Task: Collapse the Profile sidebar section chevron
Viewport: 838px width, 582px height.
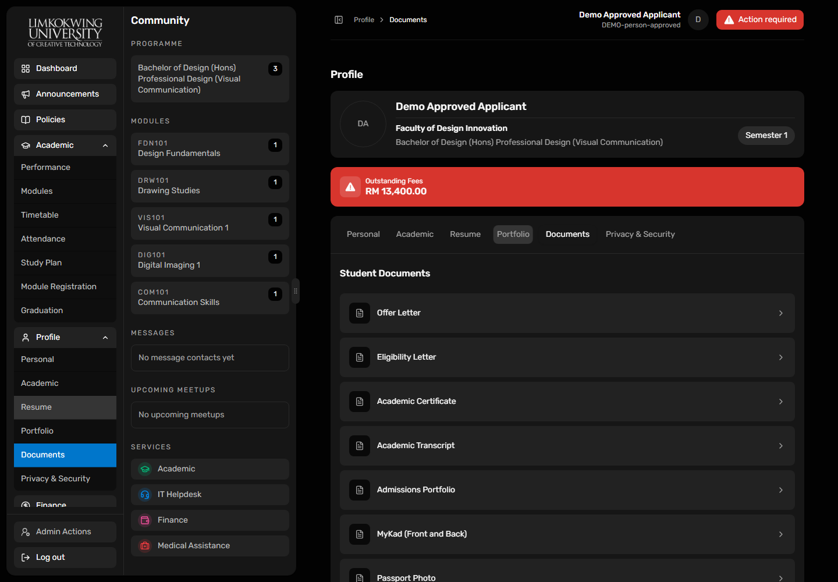Action: tap(105, 338)
